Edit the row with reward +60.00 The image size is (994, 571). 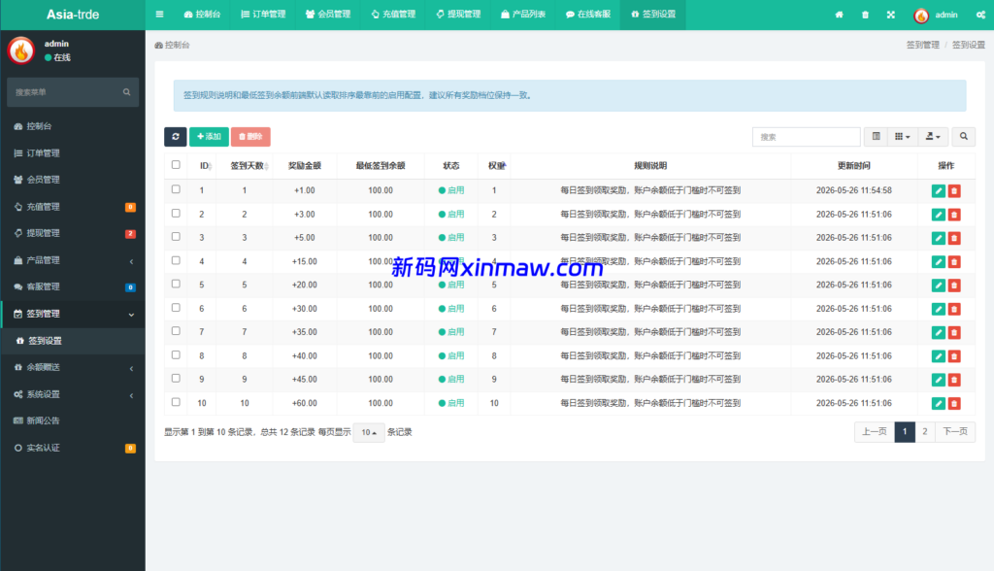(939, 404)
